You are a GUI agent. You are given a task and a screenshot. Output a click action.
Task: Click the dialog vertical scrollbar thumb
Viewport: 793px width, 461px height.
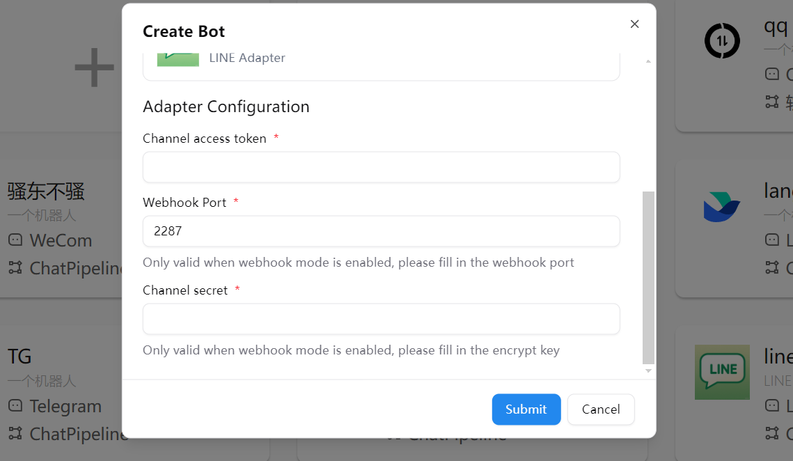point(648,277)
